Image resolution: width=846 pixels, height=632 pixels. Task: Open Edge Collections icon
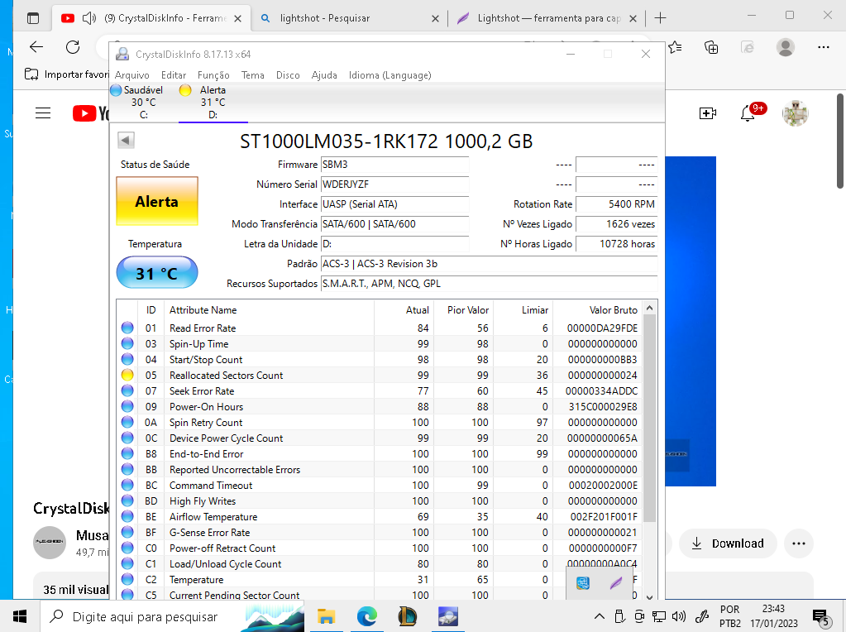pyautogui.click(x=711, y=47)
